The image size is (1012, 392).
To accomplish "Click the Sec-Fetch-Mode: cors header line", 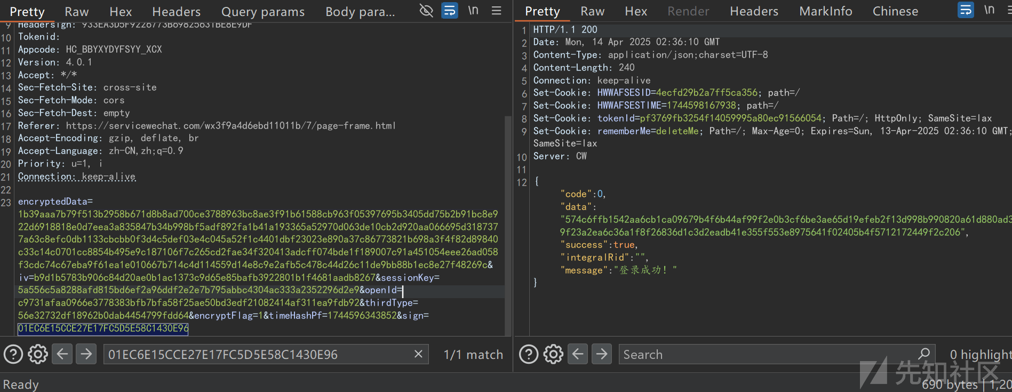I will 71,100.
